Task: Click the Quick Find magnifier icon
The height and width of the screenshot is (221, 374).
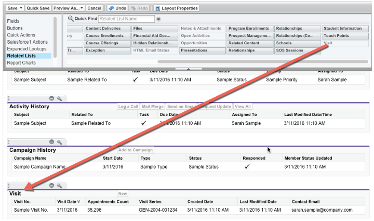Action: [71, 19]
